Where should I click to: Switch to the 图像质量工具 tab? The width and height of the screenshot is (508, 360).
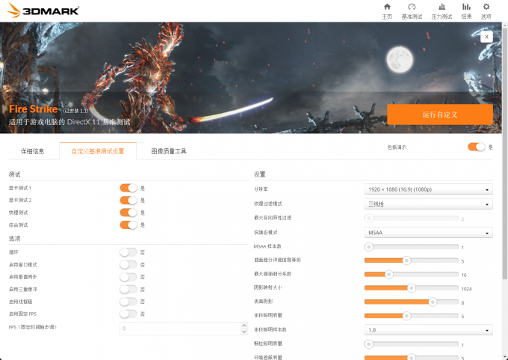pyautogui.click(x=169, y=151)
